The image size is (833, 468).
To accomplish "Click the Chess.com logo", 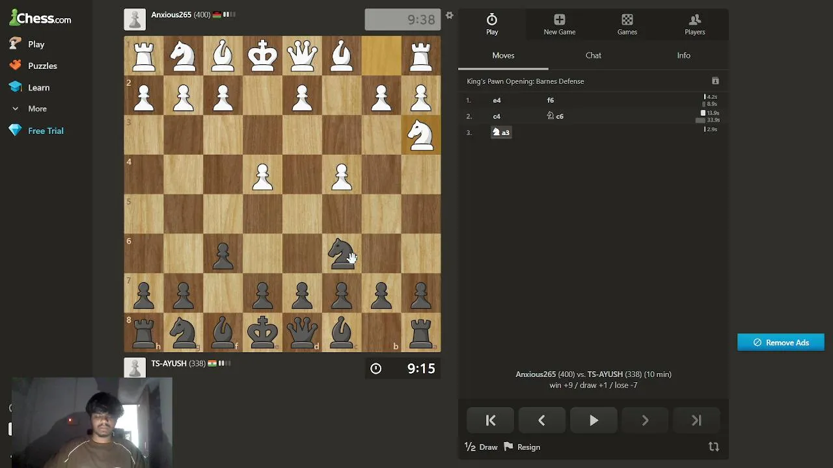I will [x=40, y=18].
